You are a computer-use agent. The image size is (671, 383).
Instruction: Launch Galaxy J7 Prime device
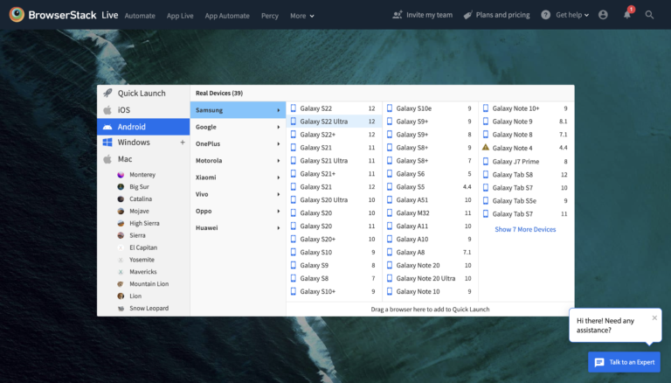coord(526,162)
